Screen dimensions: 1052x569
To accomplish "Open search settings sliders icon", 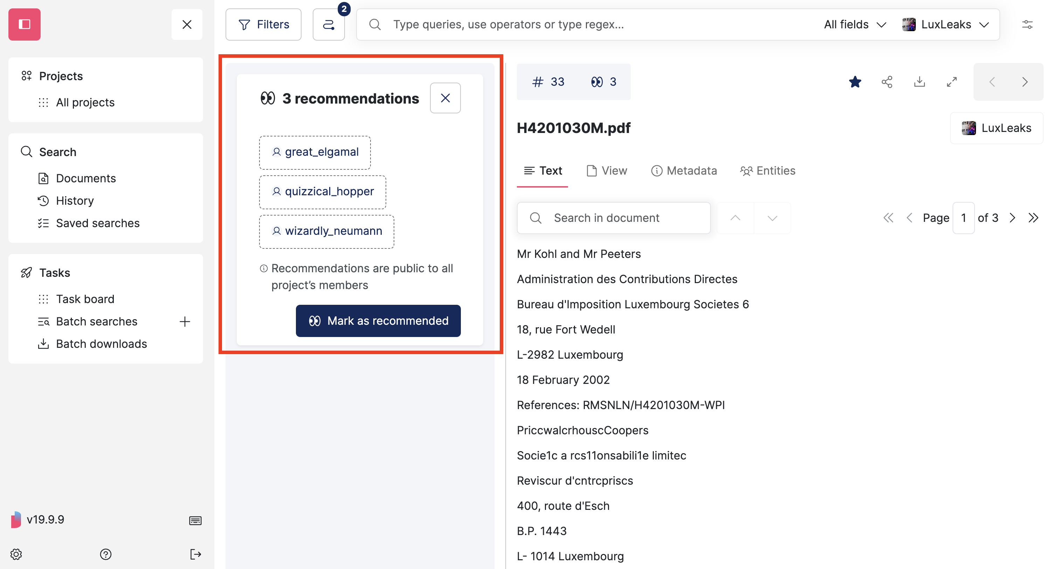I will tap(1027, 24).
